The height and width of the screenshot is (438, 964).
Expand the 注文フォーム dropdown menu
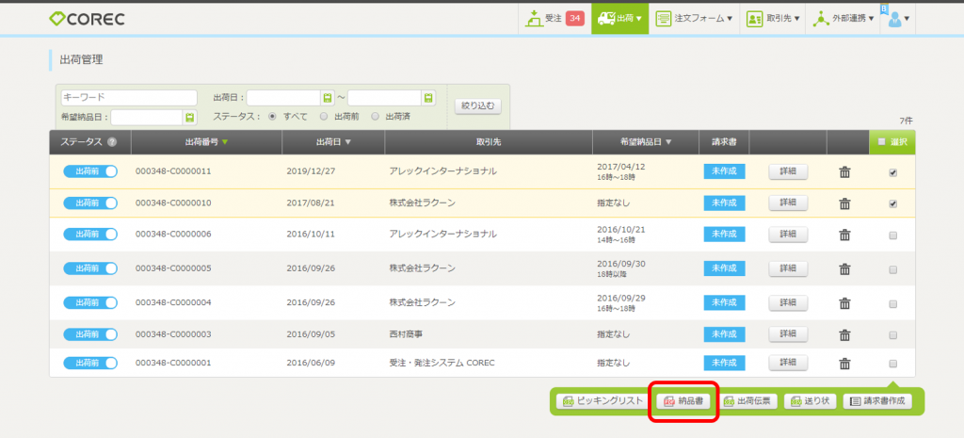[693, 18]
